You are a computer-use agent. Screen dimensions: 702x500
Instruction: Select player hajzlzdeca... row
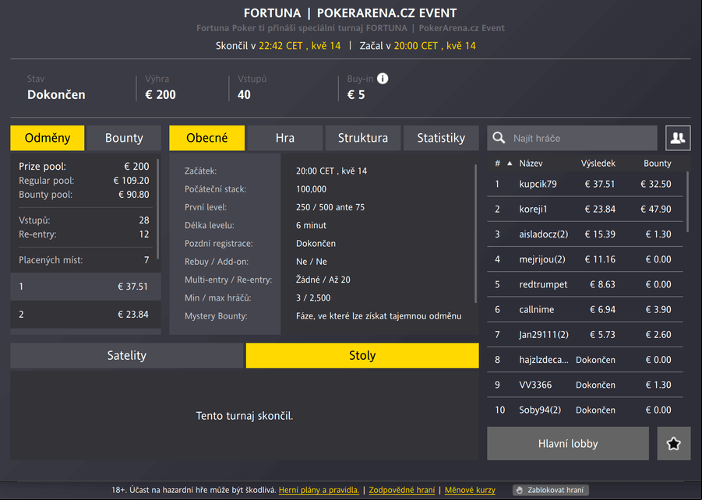[x=584, y=360]
